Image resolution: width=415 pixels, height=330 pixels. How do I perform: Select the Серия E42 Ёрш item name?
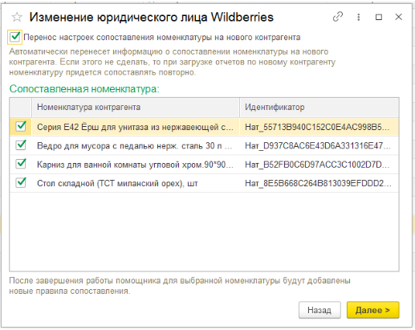click(x=135, y=127)
